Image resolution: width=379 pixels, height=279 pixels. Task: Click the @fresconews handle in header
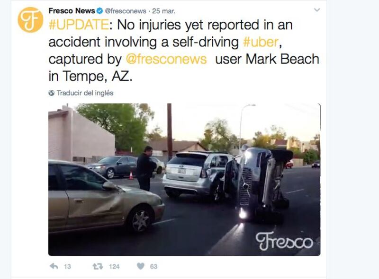tap(126, 11)
